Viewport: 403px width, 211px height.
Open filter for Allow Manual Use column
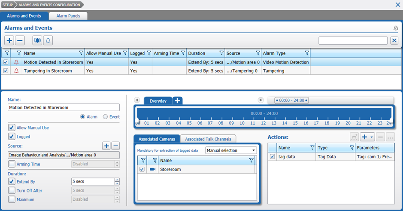(x=125, y=53)
